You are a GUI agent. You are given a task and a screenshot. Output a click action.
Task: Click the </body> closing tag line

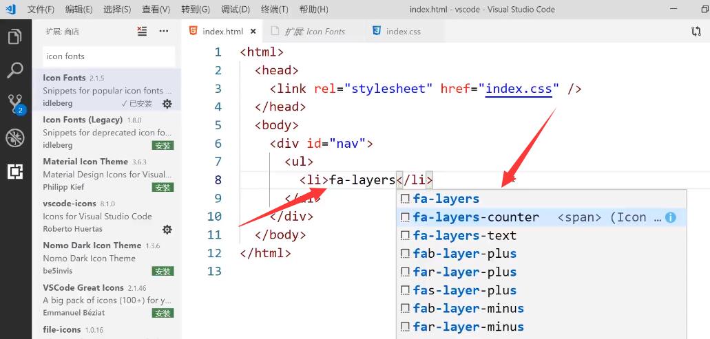point(280,235)
